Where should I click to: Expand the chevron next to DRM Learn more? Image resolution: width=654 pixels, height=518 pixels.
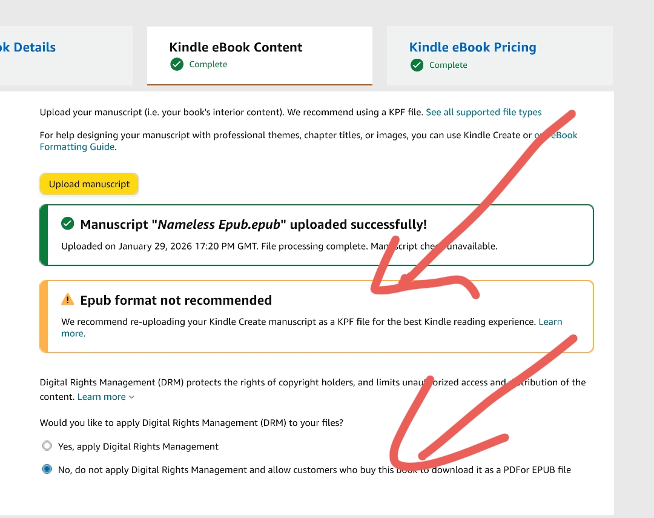132,397
